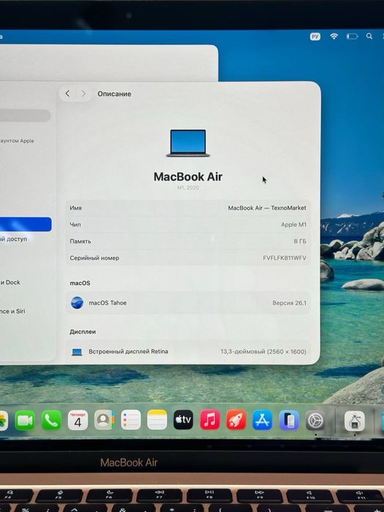Open sidebar item ending 'й доступ'

14,239
